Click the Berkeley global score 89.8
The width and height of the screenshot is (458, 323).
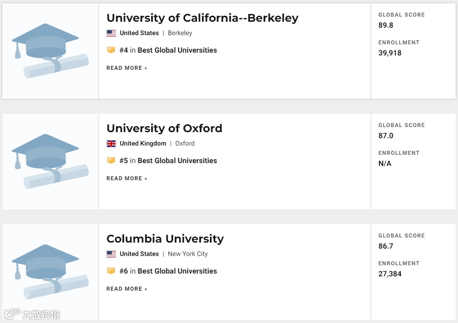click(386, 25)
